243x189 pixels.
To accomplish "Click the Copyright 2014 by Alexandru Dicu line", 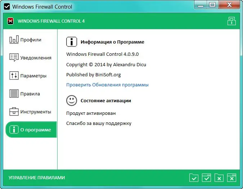I will pos(106,64).
